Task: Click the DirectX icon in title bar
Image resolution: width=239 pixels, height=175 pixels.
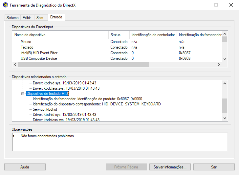Action: click(x=6, y=5)
